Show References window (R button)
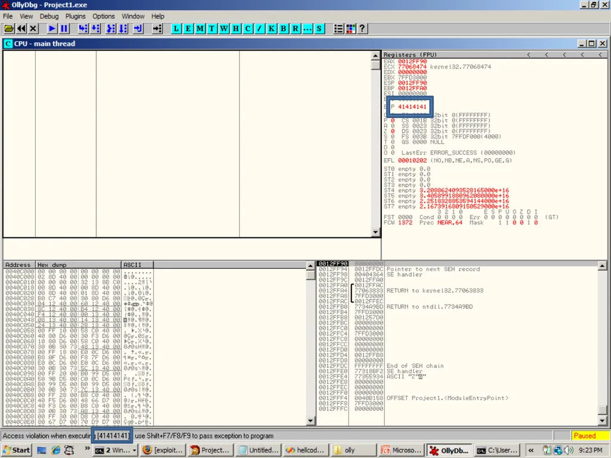The height and width of the screenshot is (458, 611). tap(295, 29)
